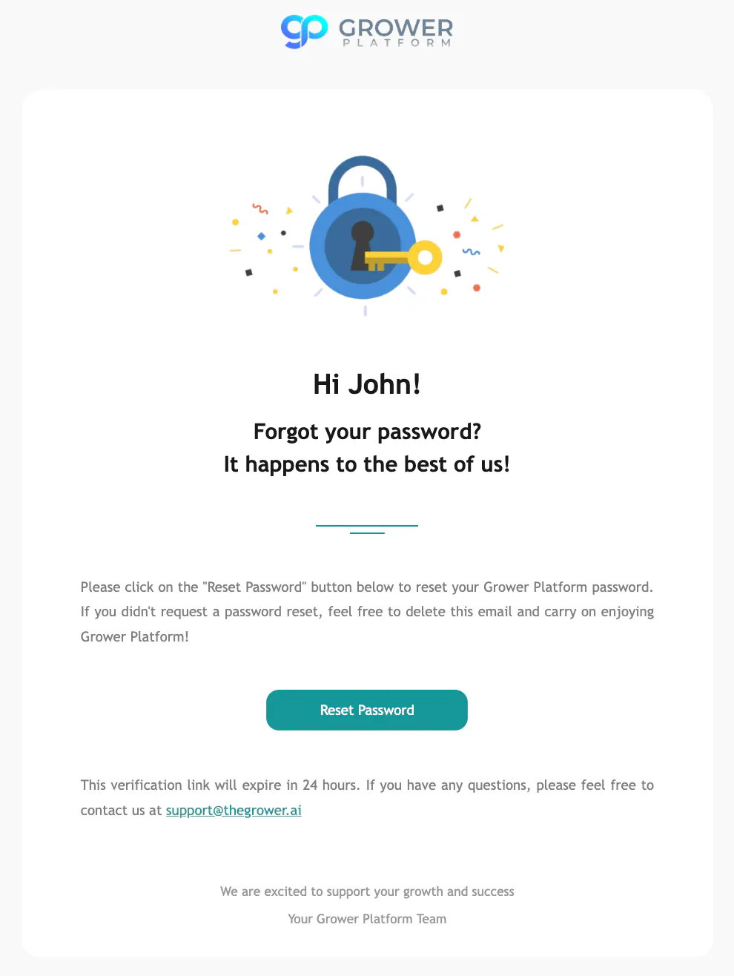734x976 pixels.
Task: Click the PLATFORM subtitle under the logo
Action: [397, 43]
